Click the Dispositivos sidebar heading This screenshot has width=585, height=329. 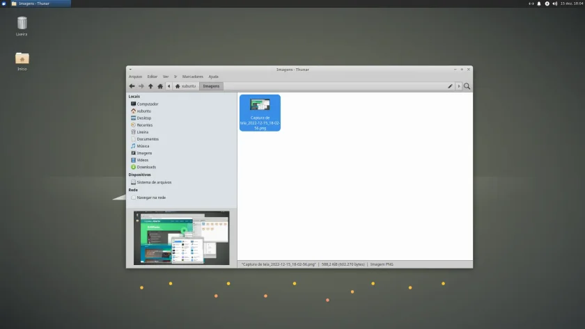(139, 175)
